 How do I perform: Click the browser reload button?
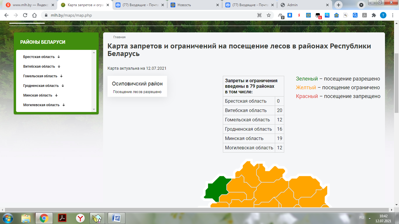point(25,15)
